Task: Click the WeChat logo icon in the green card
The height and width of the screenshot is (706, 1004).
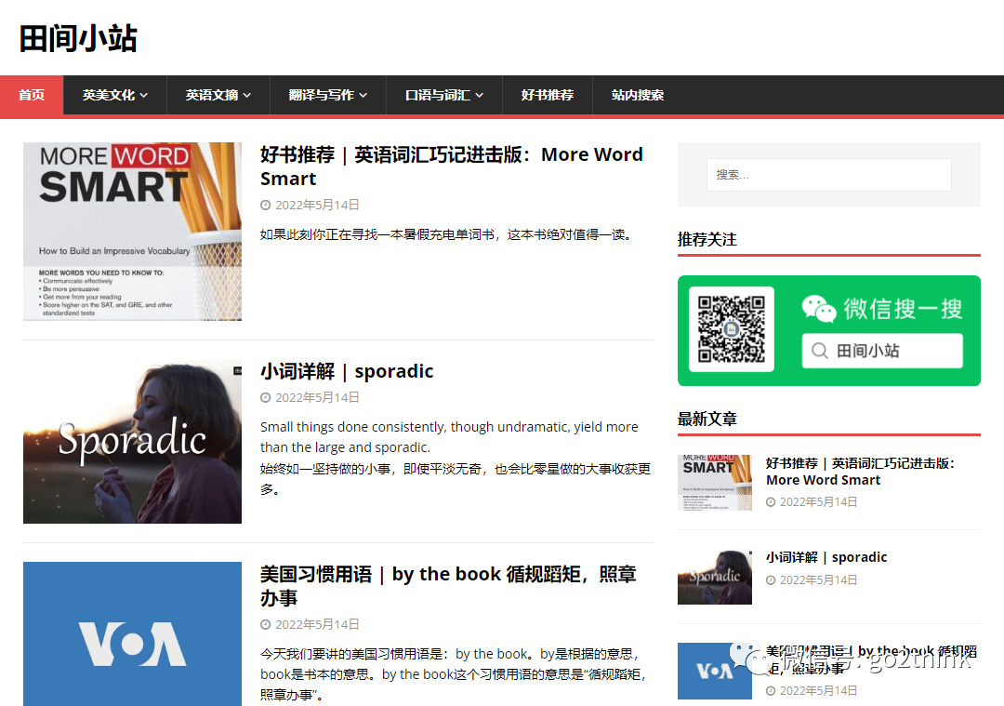Action: pos(818,308)
